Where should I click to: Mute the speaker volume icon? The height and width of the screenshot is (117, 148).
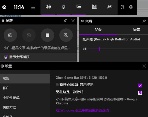pyautogui.click(x=84, y=49)
